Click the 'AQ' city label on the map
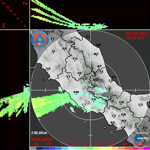Viewport: 150px width, 150px height. tap(95, 80)
